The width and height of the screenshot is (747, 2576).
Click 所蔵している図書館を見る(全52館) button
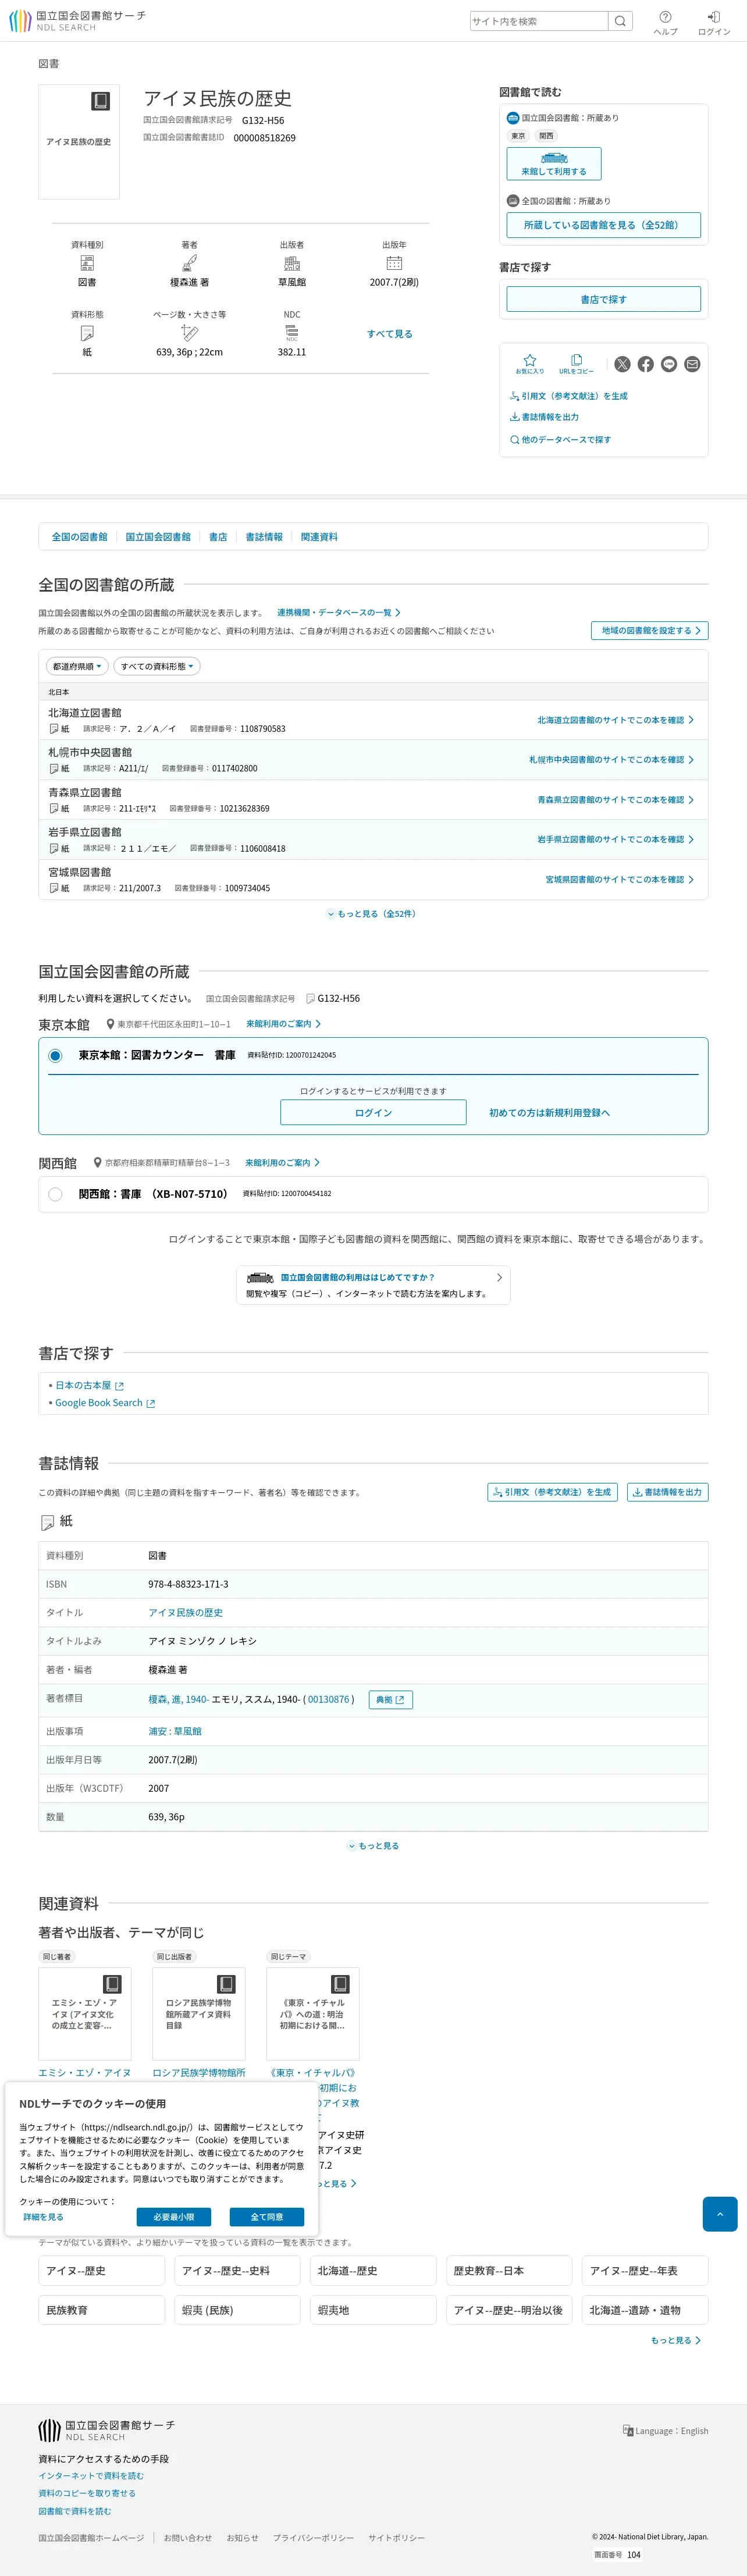pos(603,225)
